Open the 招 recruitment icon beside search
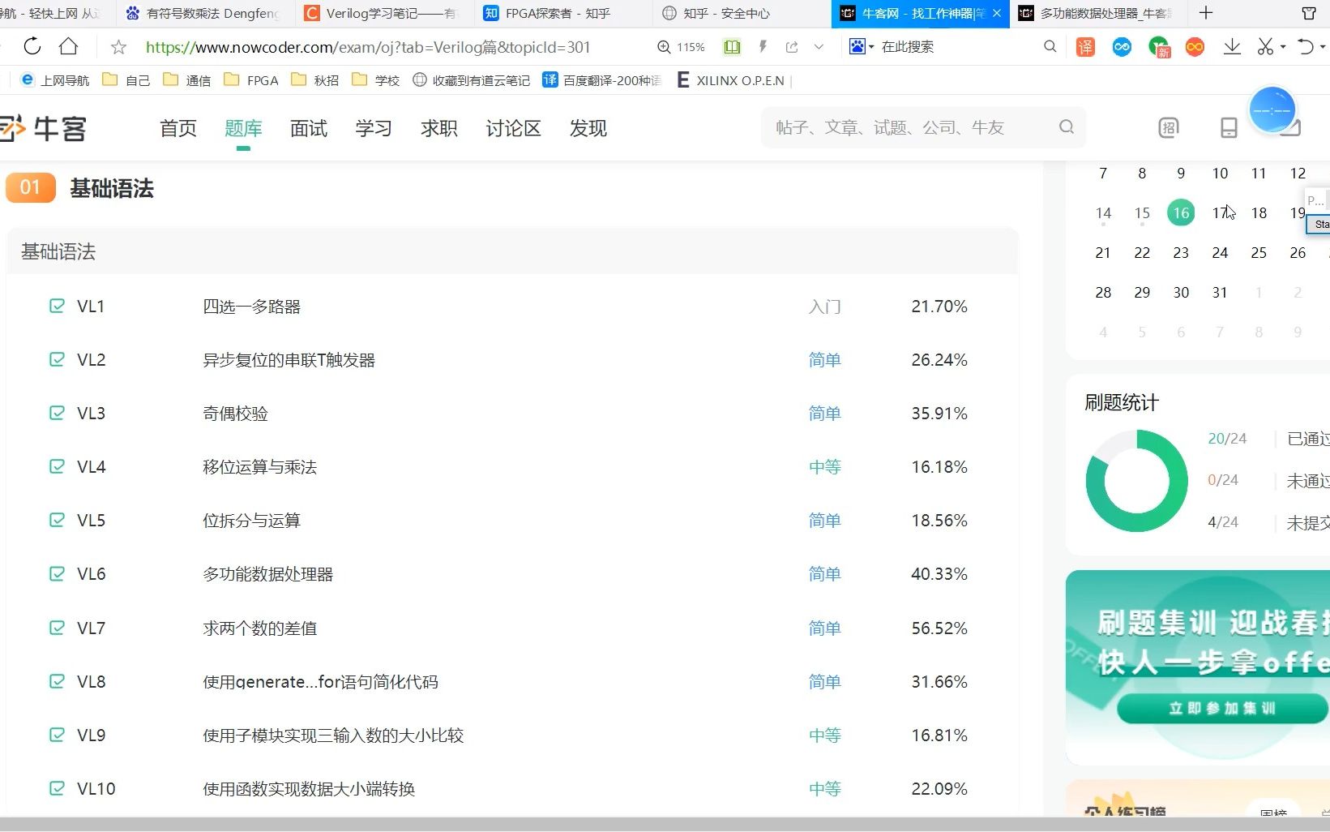Screen dimensions: 1330x832 pos(1168,127)
